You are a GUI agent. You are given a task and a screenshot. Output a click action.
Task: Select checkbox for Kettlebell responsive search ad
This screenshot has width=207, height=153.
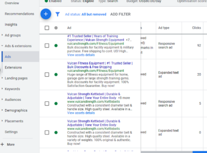(x=47, y=104)
